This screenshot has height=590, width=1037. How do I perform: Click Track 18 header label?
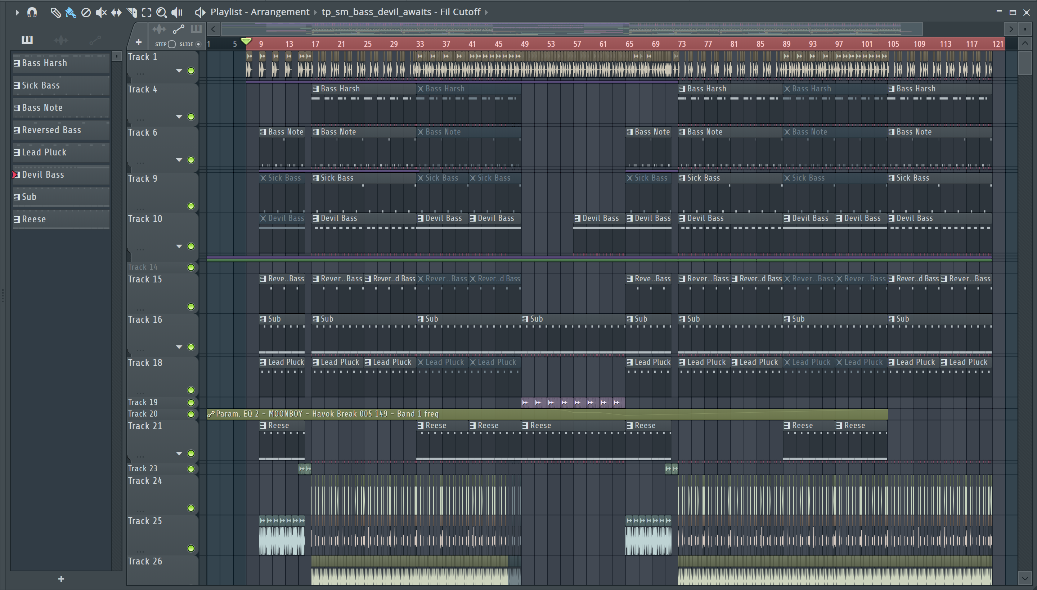click(145, 363)
